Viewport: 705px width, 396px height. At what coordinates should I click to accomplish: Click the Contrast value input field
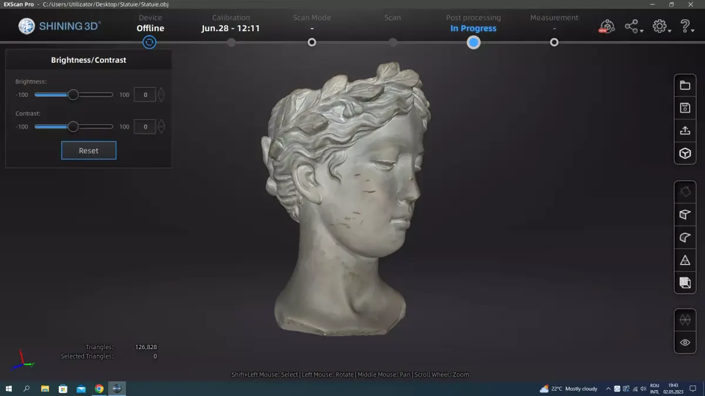pyautogui.click(x=145, y=126)
